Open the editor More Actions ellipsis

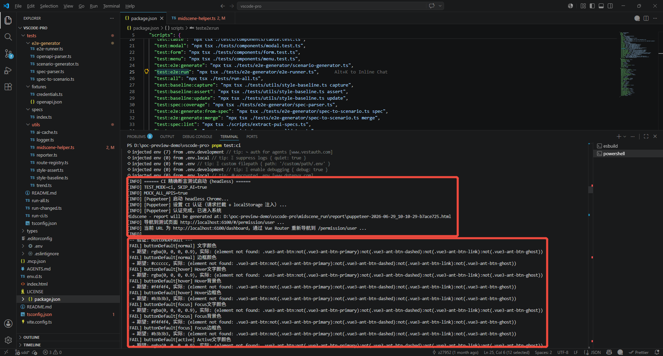pyautogui.click(x=655, y=18)
